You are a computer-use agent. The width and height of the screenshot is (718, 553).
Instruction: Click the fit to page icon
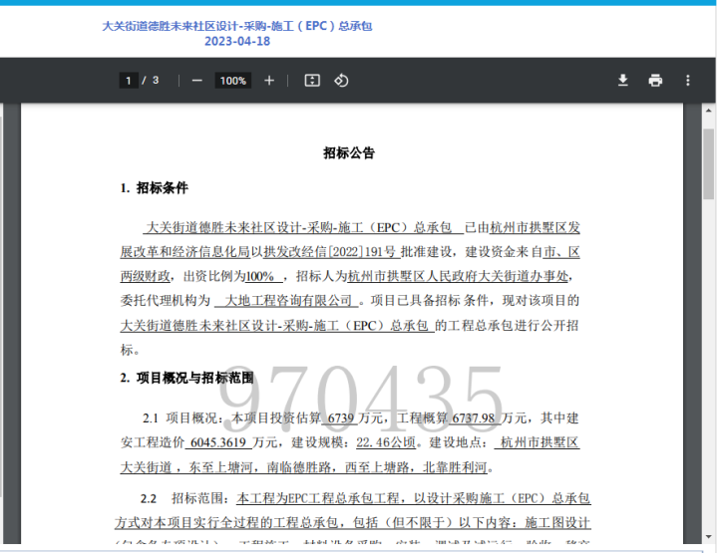pyautogui.click(x=312, y=81)
